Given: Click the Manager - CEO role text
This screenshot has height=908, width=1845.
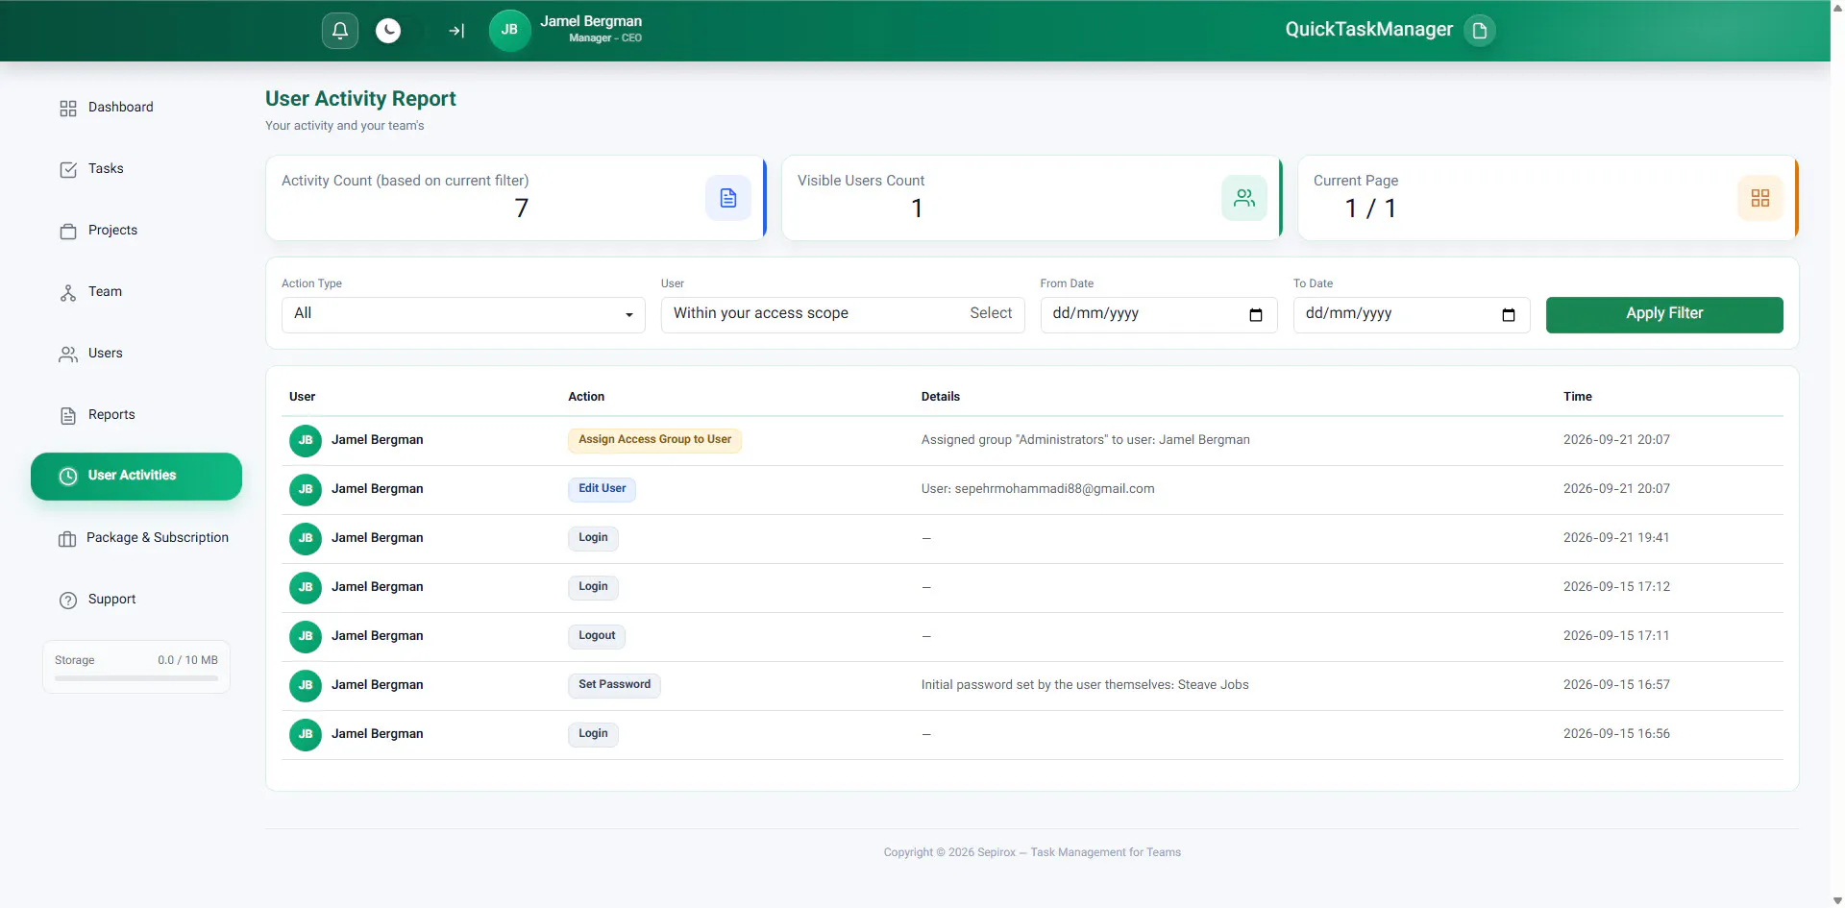Looking at the screenshot, I should tap(605, 38).
